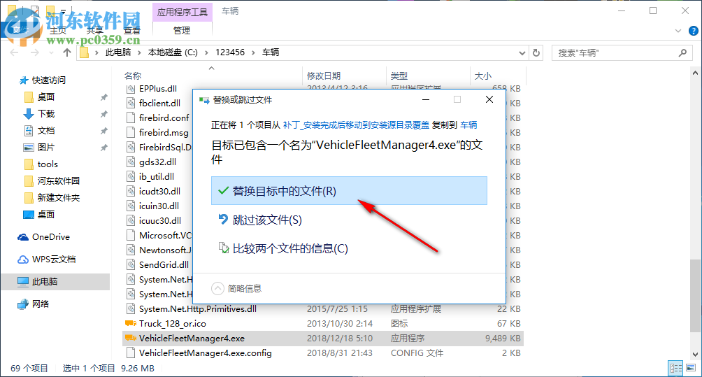The height and width of the screenshot is (377, 702).
Task: Select fbclient.dll file
Action: pyautogui.click(x=159, y=103)
